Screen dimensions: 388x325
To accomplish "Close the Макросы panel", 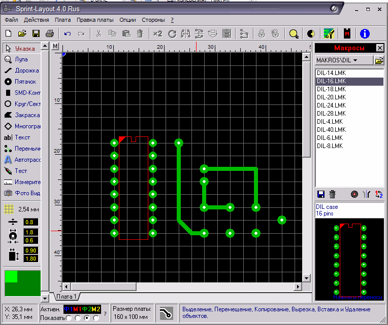I will coord(380,48).
